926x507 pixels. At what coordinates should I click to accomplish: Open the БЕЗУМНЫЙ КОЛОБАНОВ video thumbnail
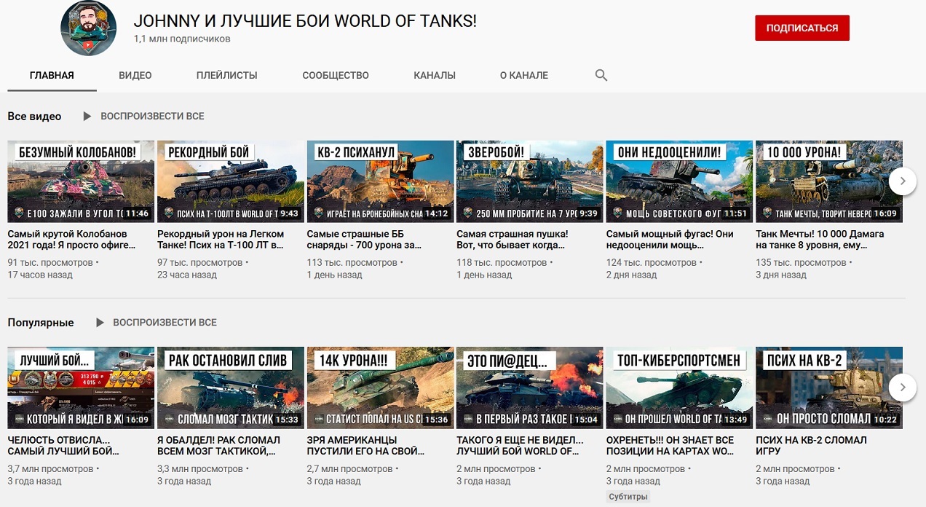click(x=81, y=181)
